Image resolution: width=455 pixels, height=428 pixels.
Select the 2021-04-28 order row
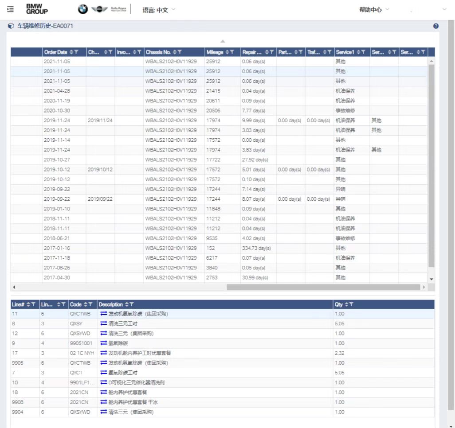(x=219, y=91)
